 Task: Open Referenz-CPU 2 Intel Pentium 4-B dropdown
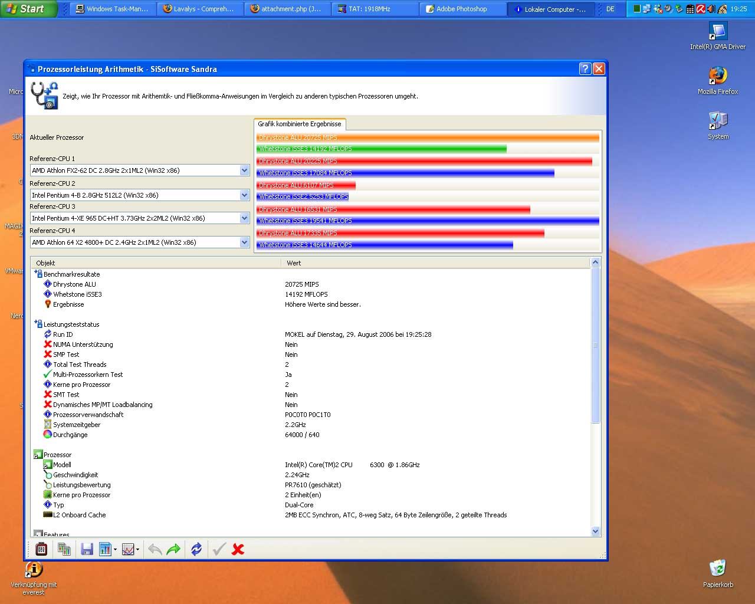point(244,195)
